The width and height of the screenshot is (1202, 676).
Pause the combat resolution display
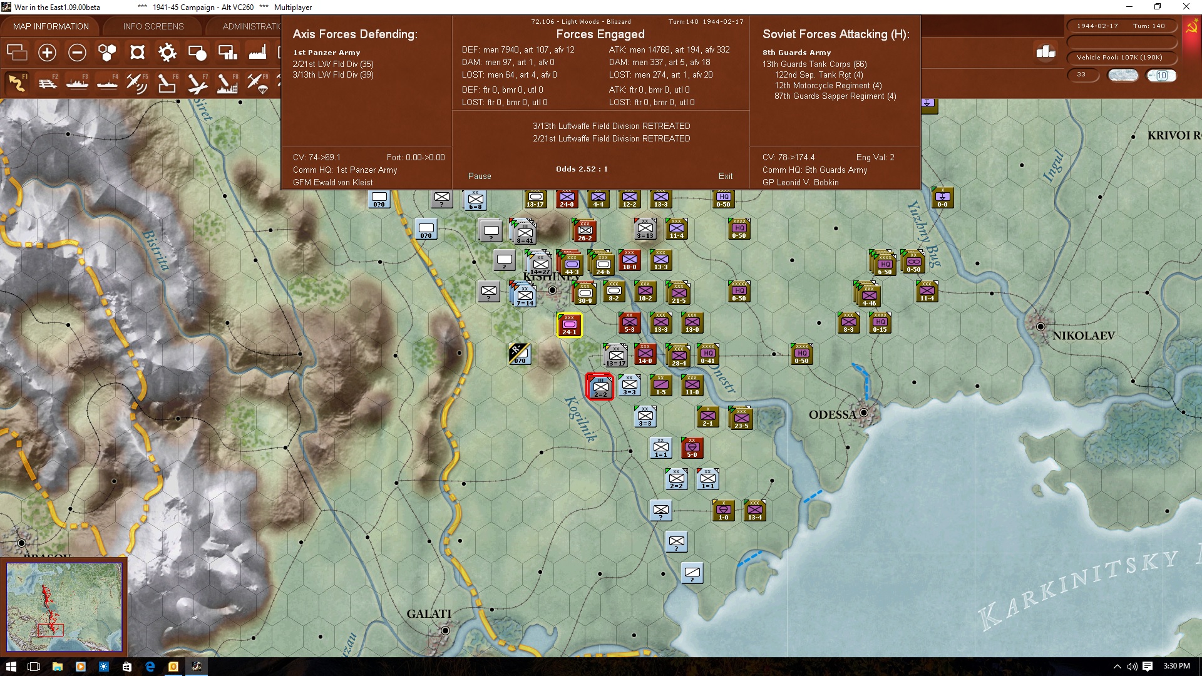point(480,177)
